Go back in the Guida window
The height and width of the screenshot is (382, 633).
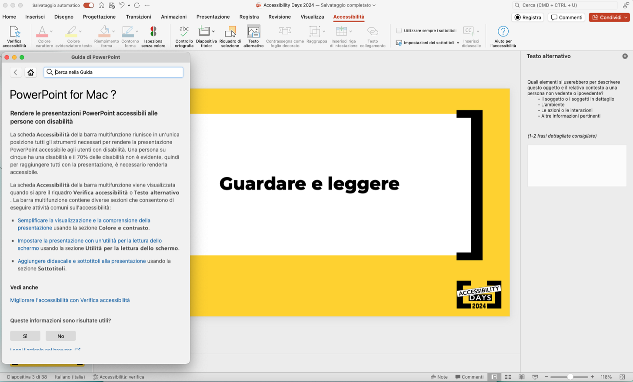pyautogui.click(x=16, y=73)
